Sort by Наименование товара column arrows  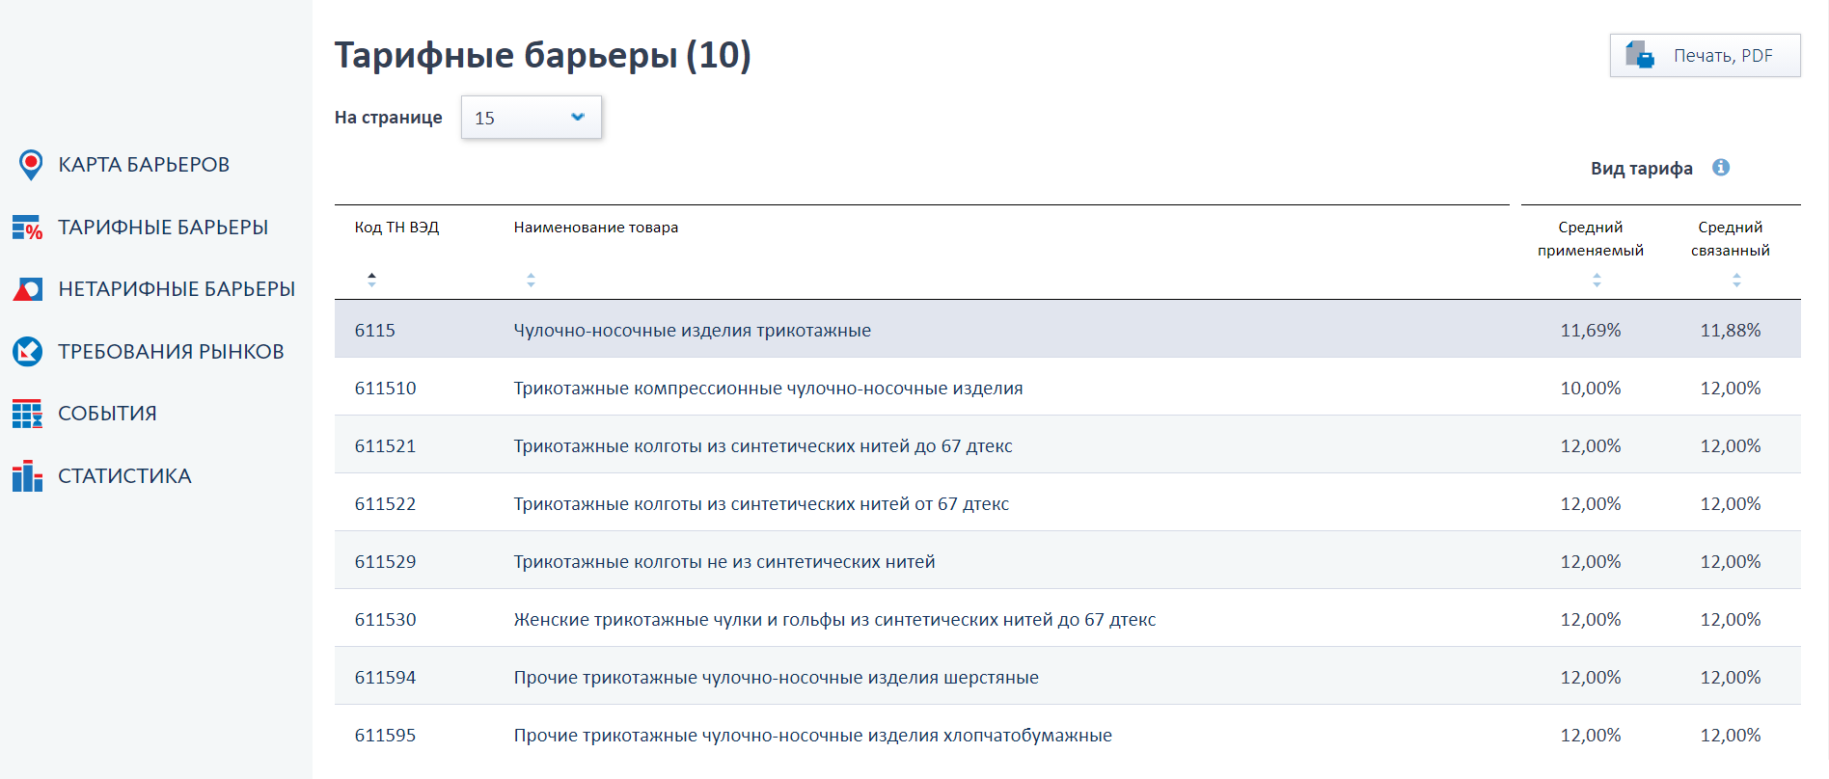pos(531,280)
